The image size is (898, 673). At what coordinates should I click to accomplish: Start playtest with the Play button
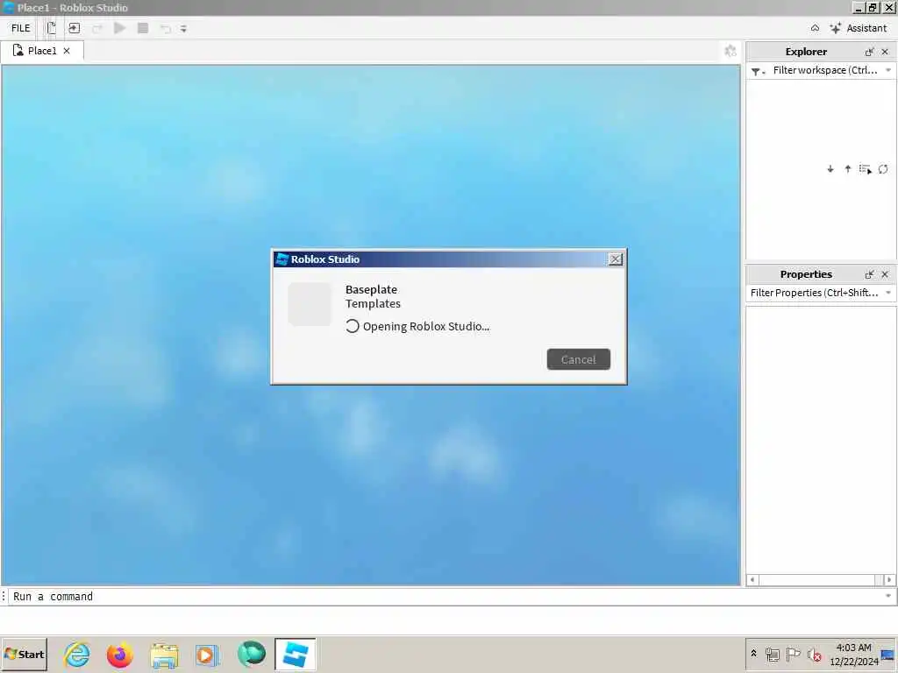[x=119, y=28]
